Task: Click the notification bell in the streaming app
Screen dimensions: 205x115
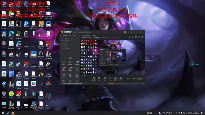Action: (139, 37)
